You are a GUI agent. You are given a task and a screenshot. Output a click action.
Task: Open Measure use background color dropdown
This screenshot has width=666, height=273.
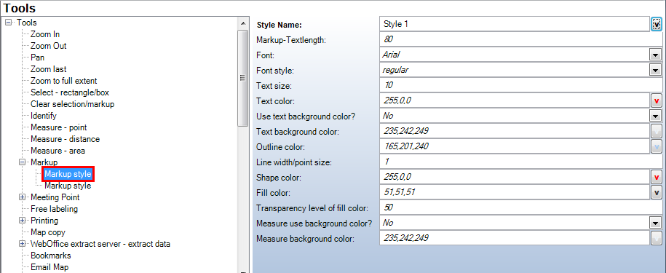tap(656, 223)
